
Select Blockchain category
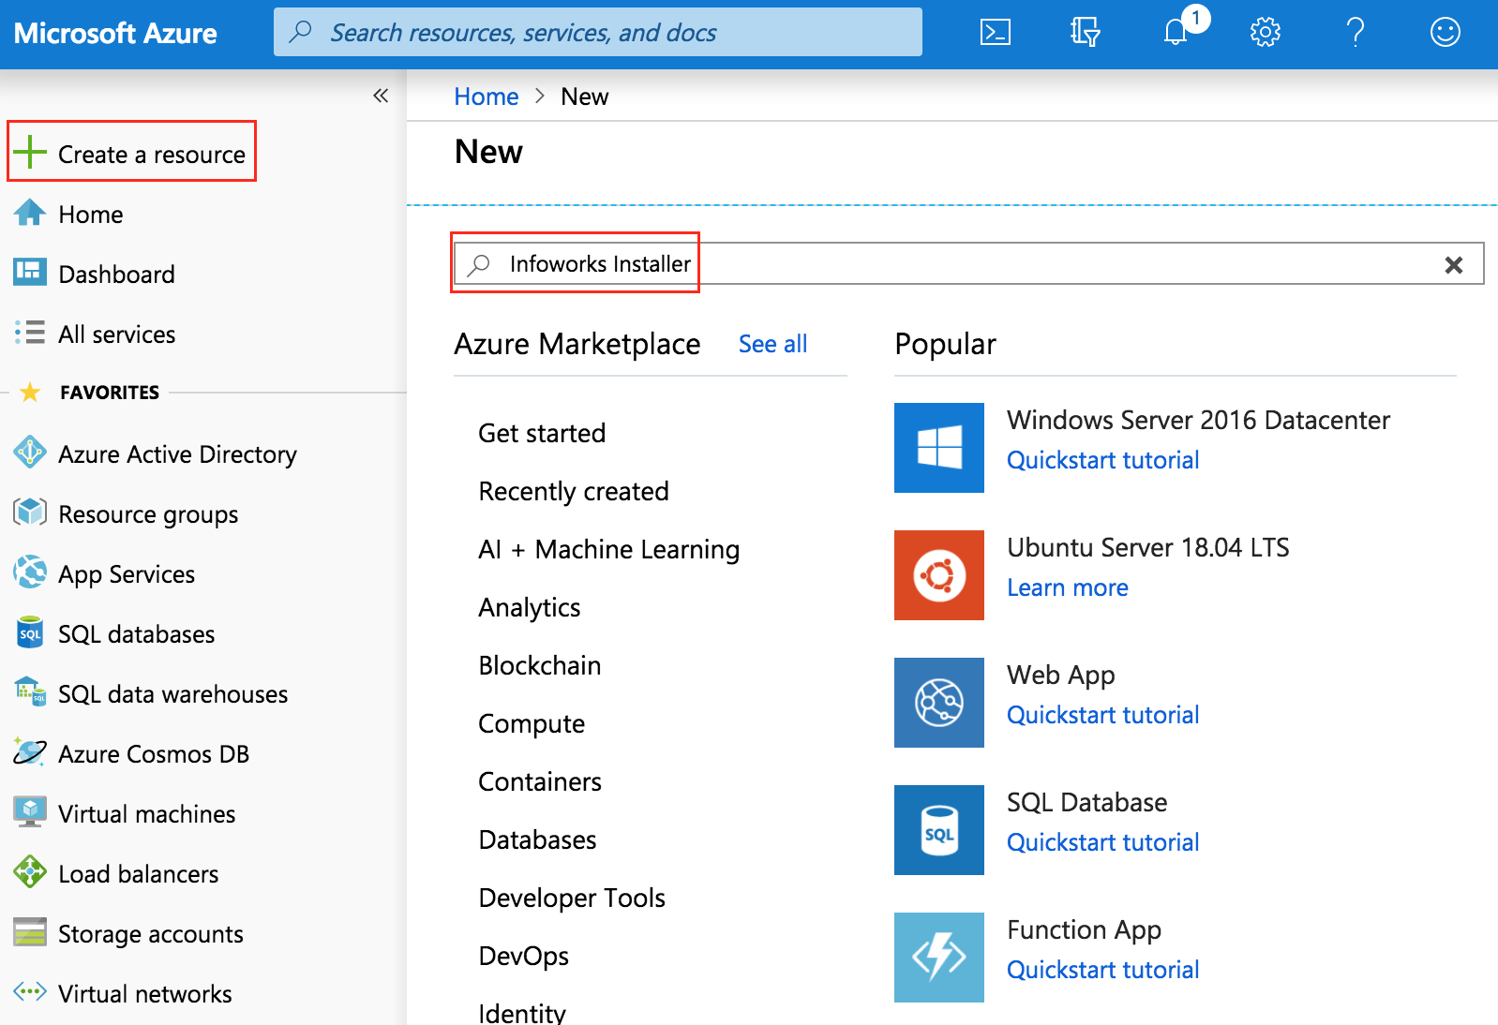540,665
